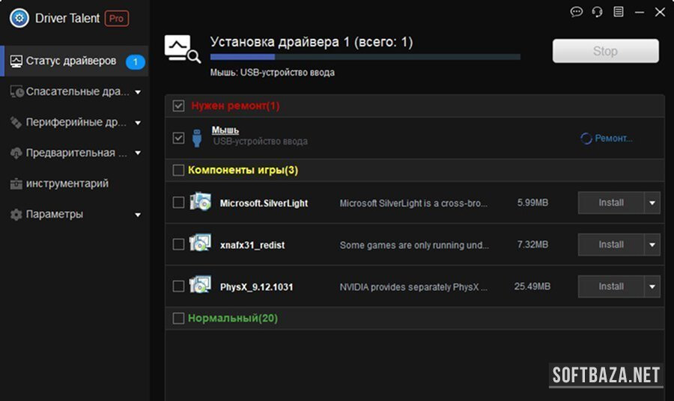Click the xnafx31_redist package icon
The height and width of the screenshot is (401, 674).
click(x=200, y=243)
